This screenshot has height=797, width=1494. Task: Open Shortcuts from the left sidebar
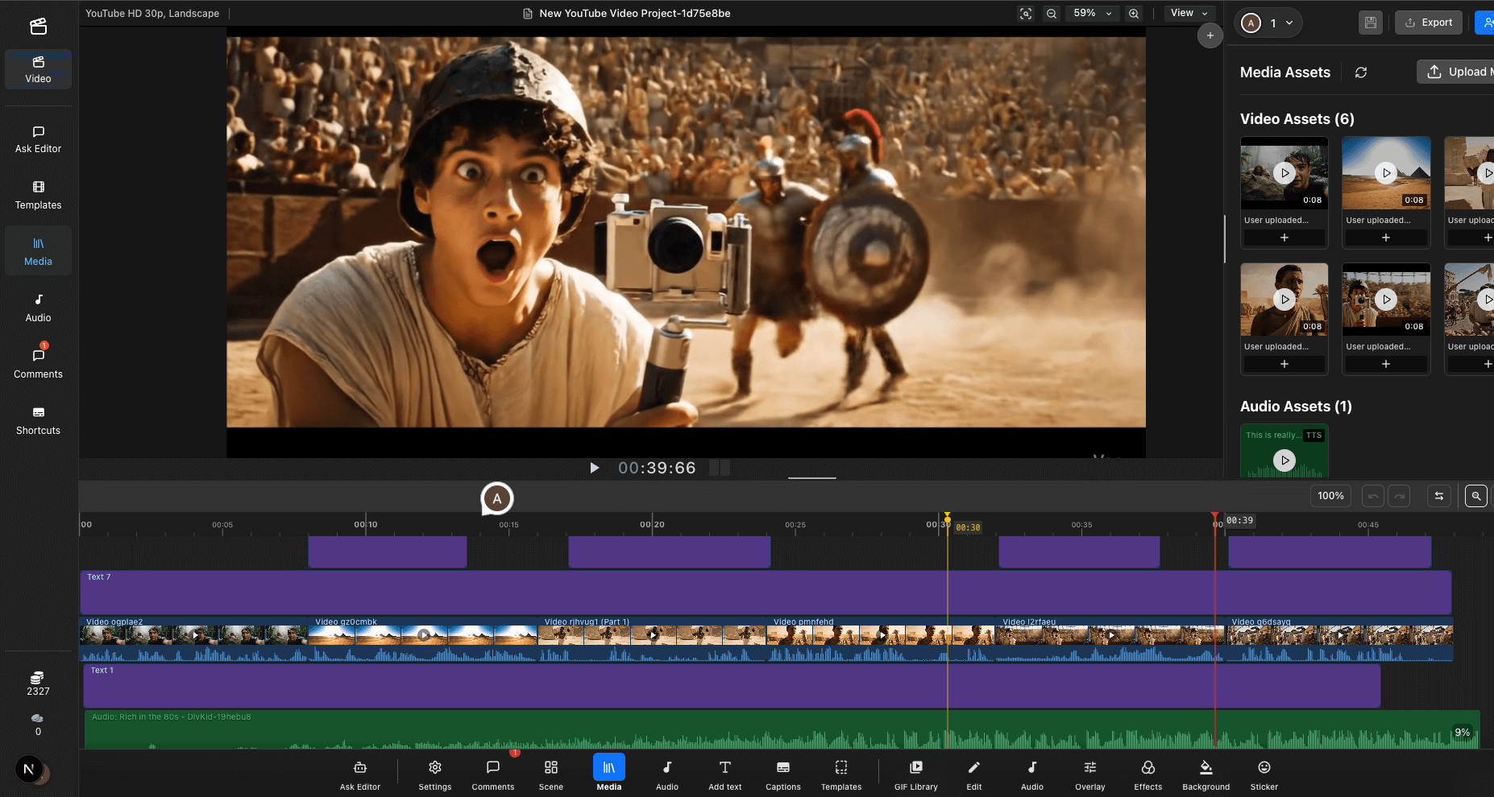[x=37, y=421]
